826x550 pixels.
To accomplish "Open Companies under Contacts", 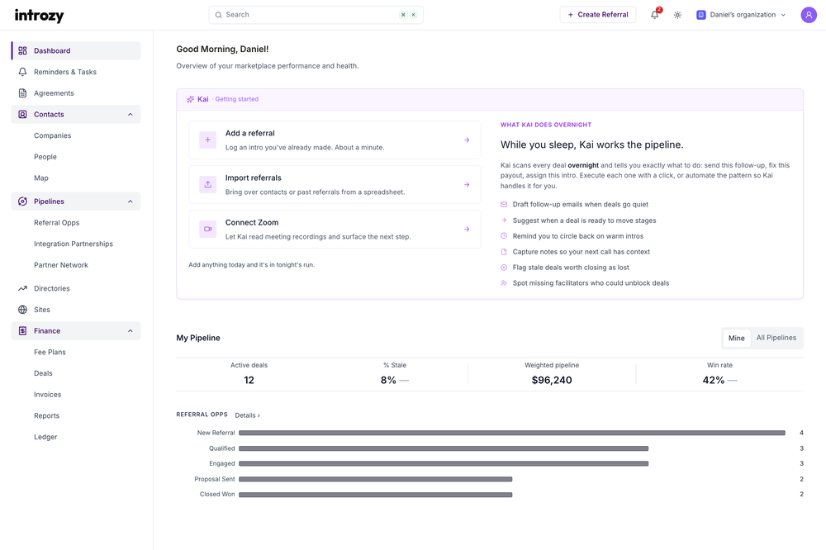I will [53, 135].
